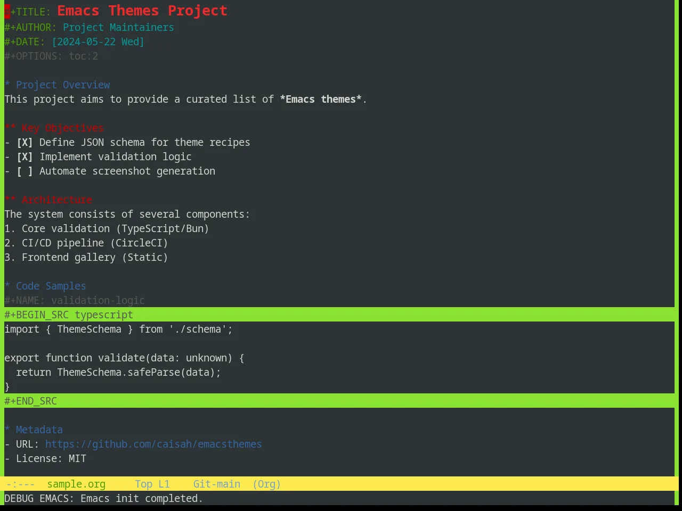Collapse the Code Samples heading star
The image size is (682, 511).
pyautogui.click(x=7, y=286)
